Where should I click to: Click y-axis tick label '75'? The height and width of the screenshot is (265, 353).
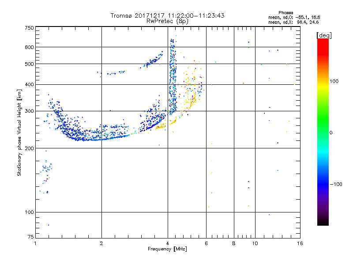point(31,237)
